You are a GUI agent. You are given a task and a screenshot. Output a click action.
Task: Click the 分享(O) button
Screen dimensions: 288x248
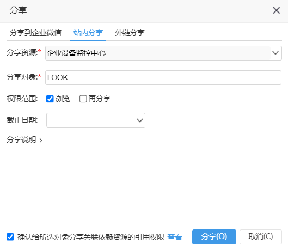[214, 237]
